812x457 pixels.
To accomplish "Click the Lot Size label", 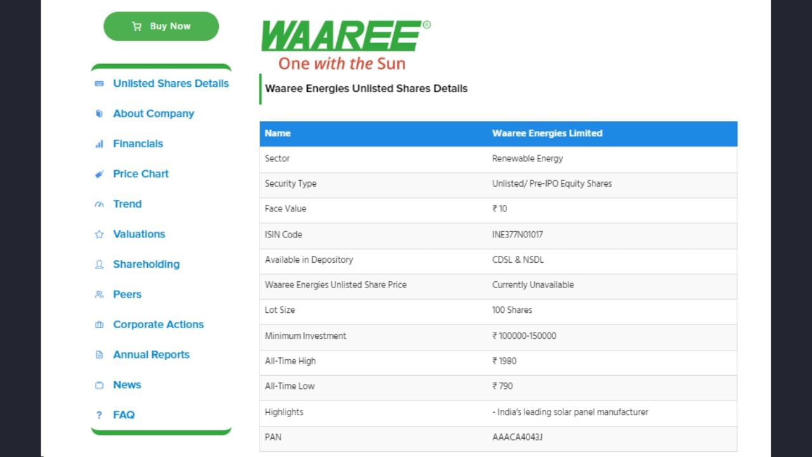I will tap(280, 310).
